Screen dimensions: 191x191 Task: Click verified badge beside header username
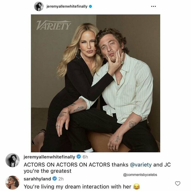point(90,6)
